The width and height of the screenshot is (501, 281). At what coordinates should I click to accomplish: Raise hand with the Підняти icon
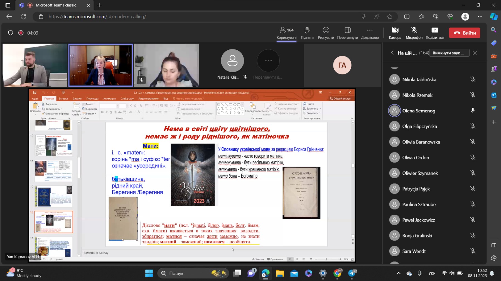307,33
